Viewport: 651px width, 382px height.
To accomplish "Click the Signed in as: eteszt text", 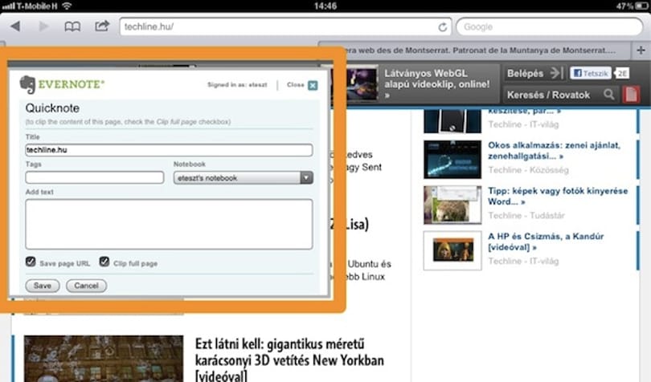I will pos(237,84).
